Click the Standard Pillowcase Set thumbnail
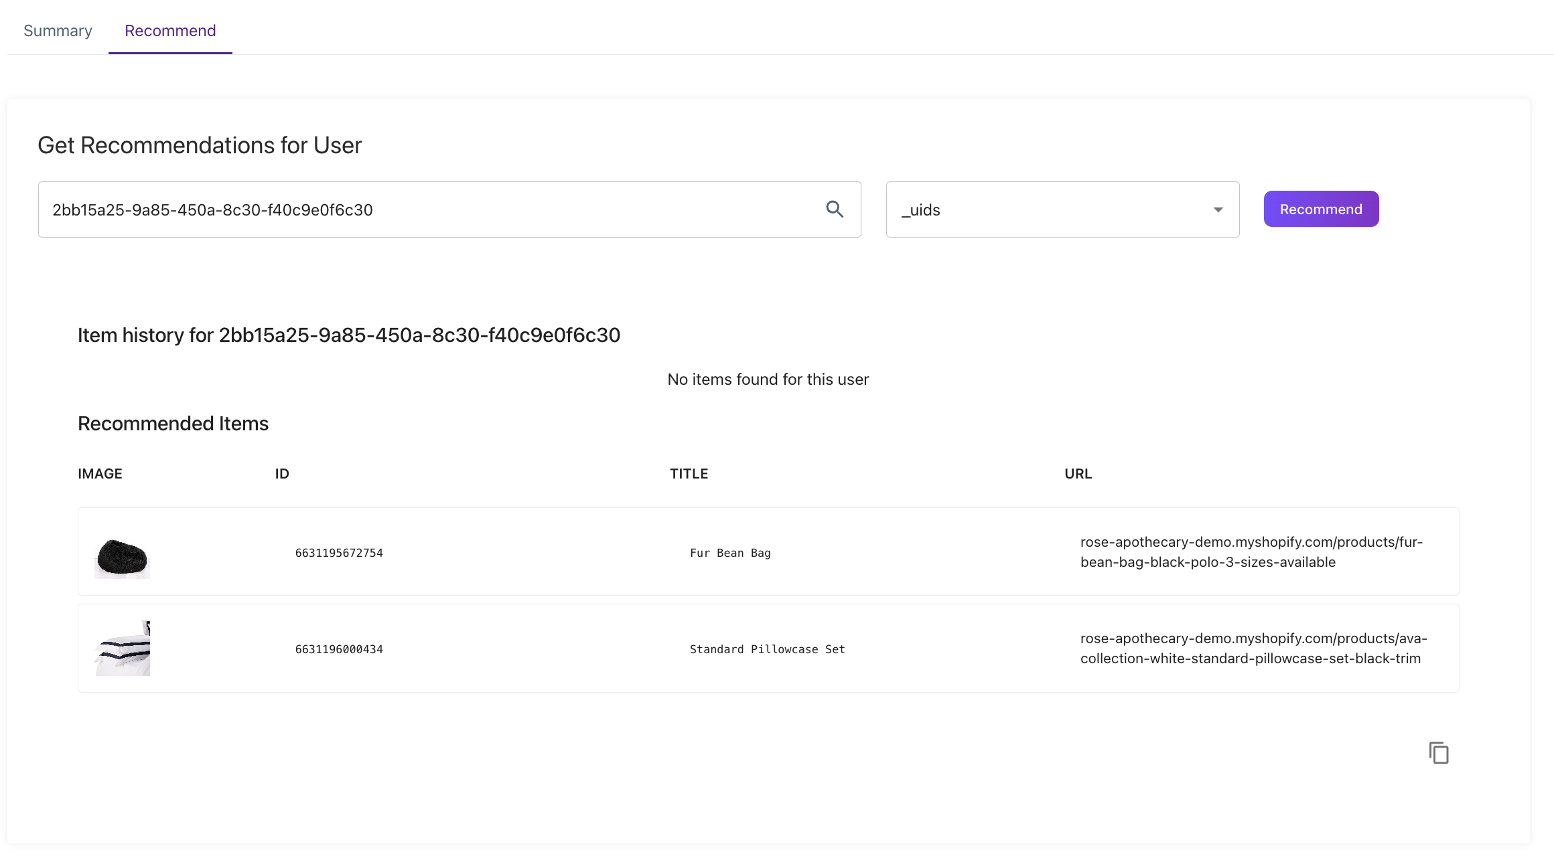The image size is (1554, 862). [122, 649]
